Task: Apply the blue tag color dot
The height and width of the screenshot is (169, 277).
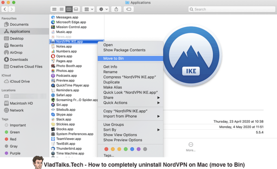Action: pyautogui.click(x=132, y=149)
